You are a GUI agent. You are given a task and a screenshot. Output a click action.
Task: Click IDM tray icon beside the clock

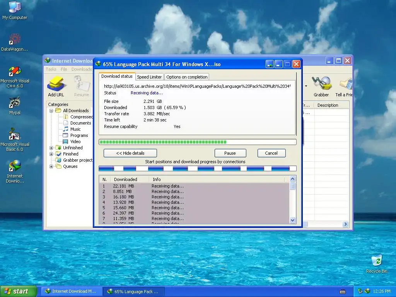click(367, 291)
